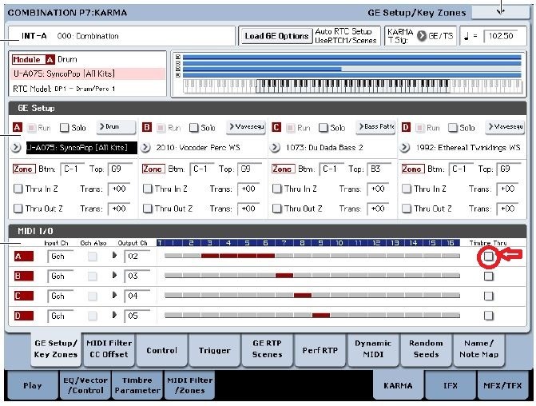Select the red module C icon in GE Setup
The width and height of the screenshot is (536, 406).
point(276,127)
